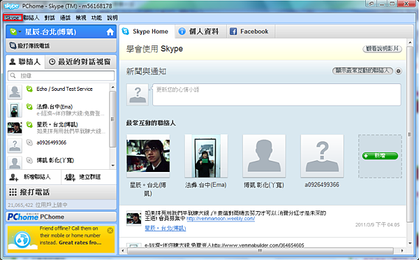Close the yellow Friend offline ad

[x=110, y=231]
